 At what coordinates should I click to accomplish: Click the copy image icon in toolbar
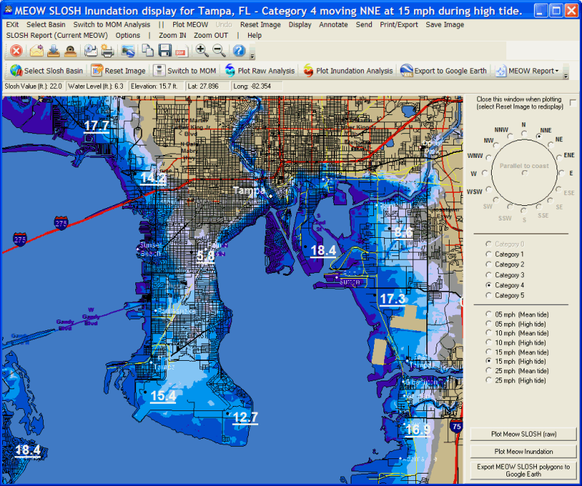(148, 51)
